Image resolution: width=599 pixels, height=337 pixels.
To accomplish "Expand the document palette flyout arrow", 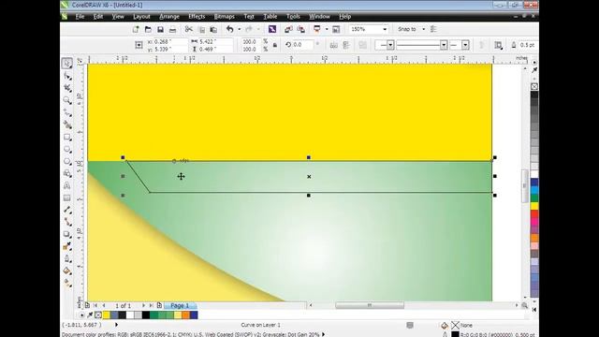I will pyautogui.click(x=81, y=315).
